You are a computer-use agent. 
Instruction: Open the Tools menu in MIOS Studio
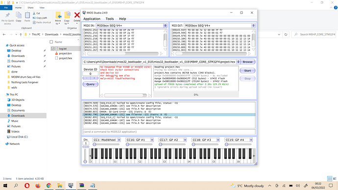click(110, 19)
